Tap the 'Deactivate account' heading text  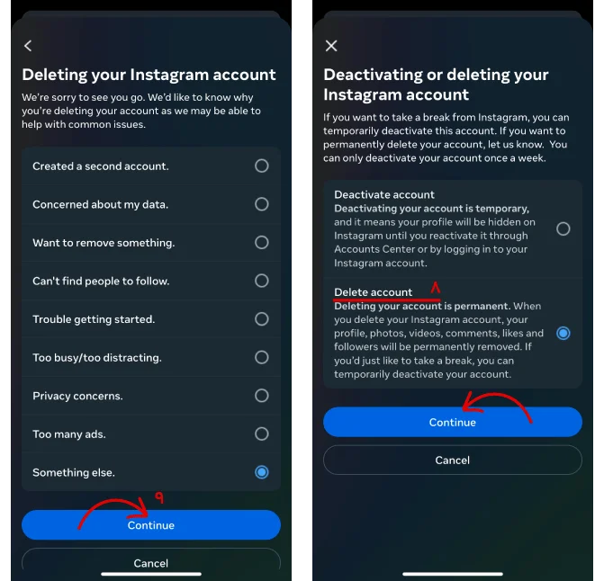click(384, 194)
